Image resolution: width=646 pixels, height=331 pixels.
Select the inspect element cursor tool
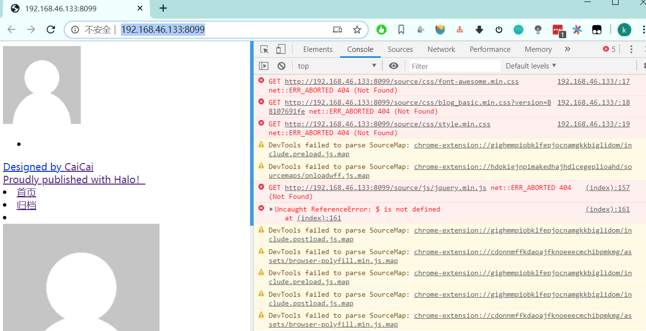pos(264,49)
